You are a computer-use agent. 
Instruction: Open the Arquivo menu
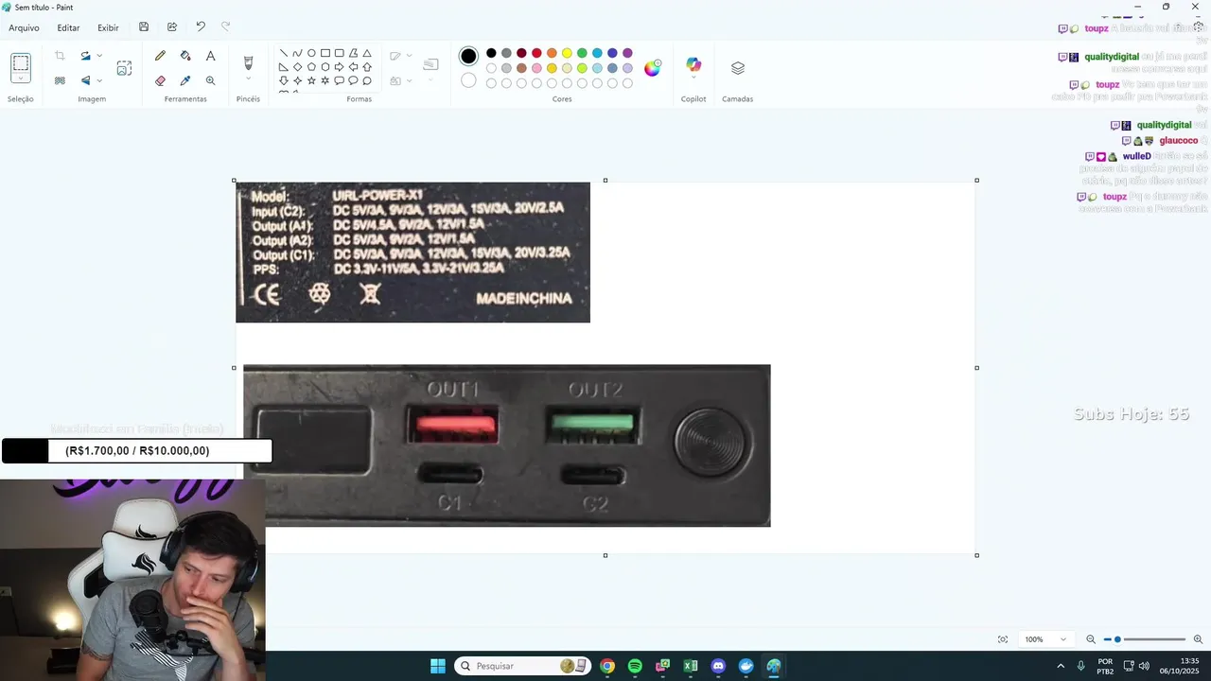tap(24, 27)
